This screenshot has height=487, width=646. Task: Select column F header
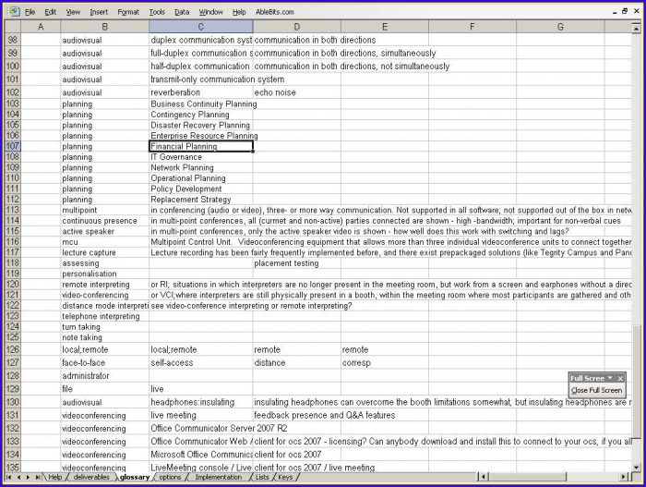pos(473,27)
